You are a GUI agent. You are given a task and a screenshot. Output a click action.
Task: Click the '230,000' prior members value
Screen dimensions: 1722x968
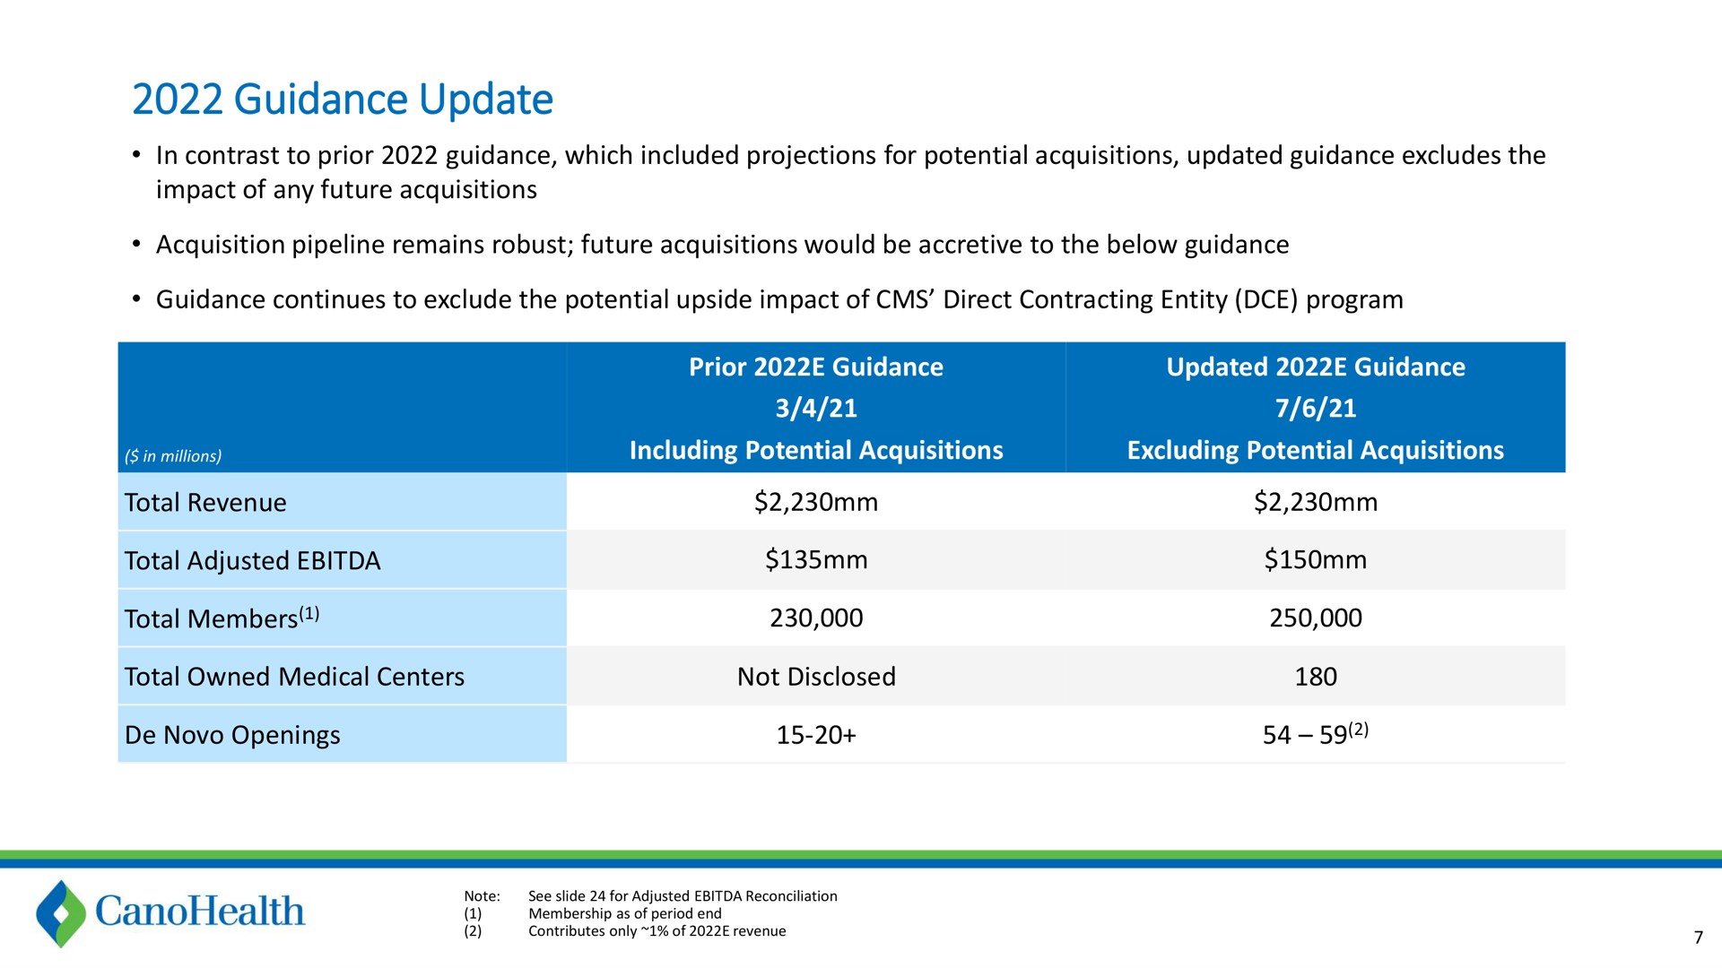click(x=816, y=618)
